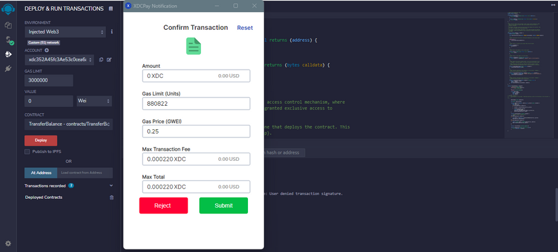This screenshot has height=252, width=558.
Task: Click the green Submit button
Action: [223, 205]
